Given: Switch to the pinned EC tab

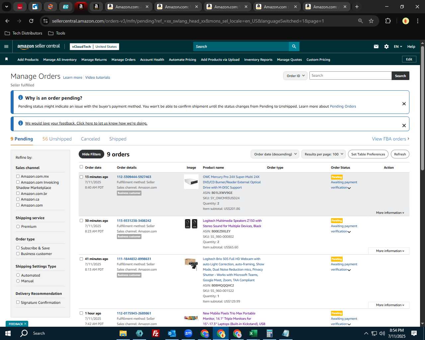Looking at the screenshot, I should tap(66, 7).
